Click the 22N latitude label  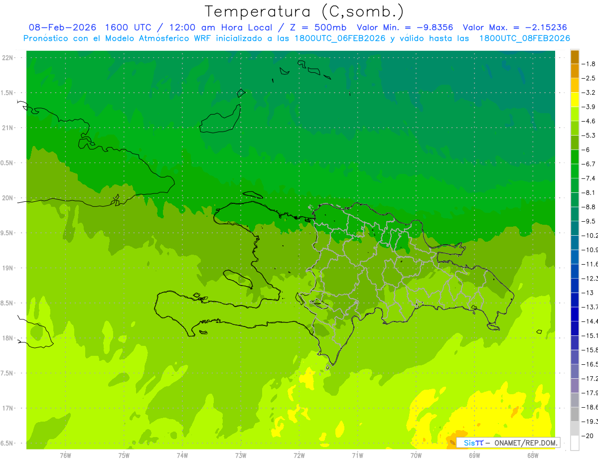click(x=8, y=58)
